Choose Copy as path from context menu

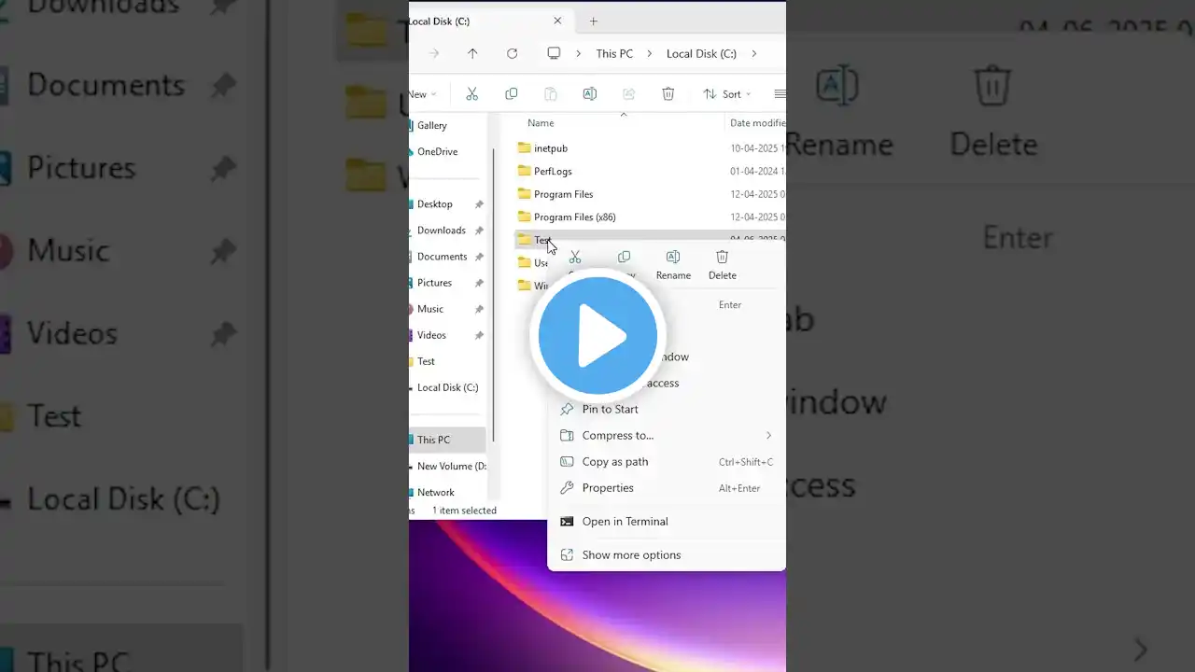coord(667,462)
